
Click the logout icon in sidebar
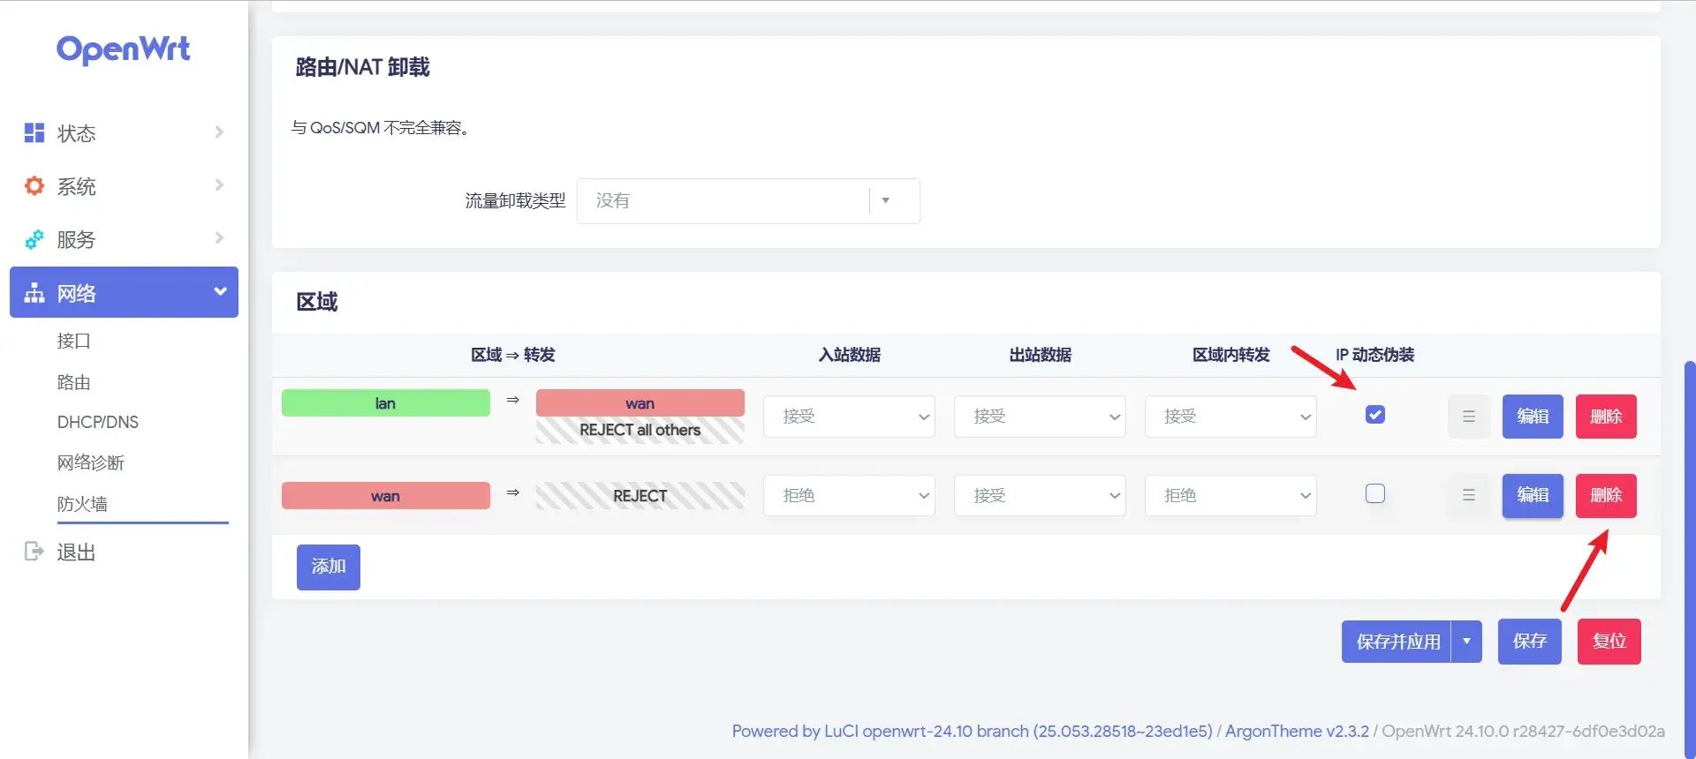34,552
